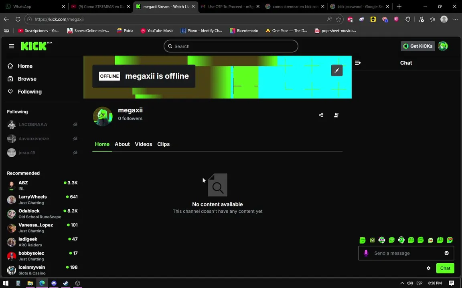The width and height of the screenshot is (462, 288).
Task: Reload the page
Action: point(18,19)
